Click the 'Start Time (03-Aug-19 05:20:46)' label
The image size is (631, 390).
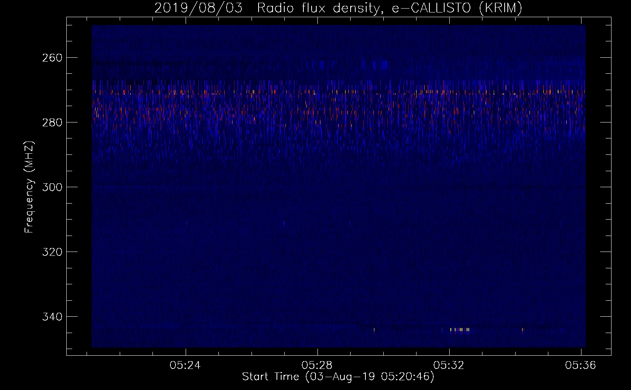click(338, 377)
